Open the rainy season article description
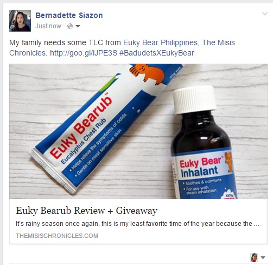The height and width of the screenshot is (270, 273). (x=137, y=224)
